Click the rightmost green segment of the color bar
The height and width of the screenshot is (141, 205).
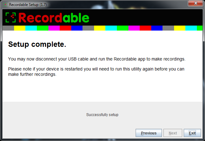tap(200, 28)
